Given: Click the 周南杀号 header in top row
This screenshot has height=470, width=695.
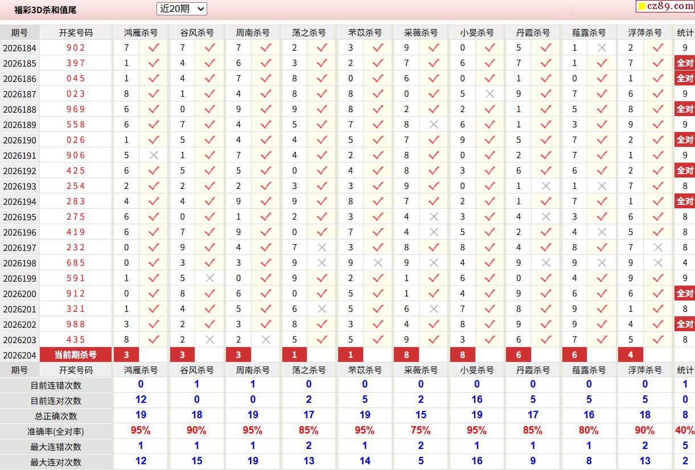Looking at the screenshot, I should coord(253,33).
